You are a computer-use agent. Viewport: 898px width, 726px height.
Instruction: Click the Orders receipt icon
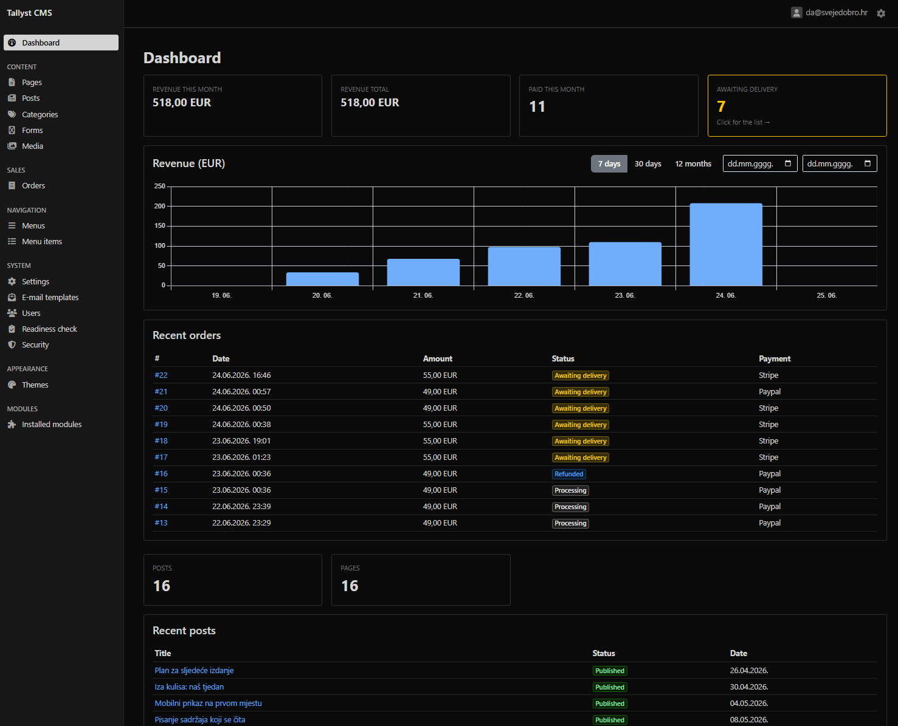pos(12,185)
